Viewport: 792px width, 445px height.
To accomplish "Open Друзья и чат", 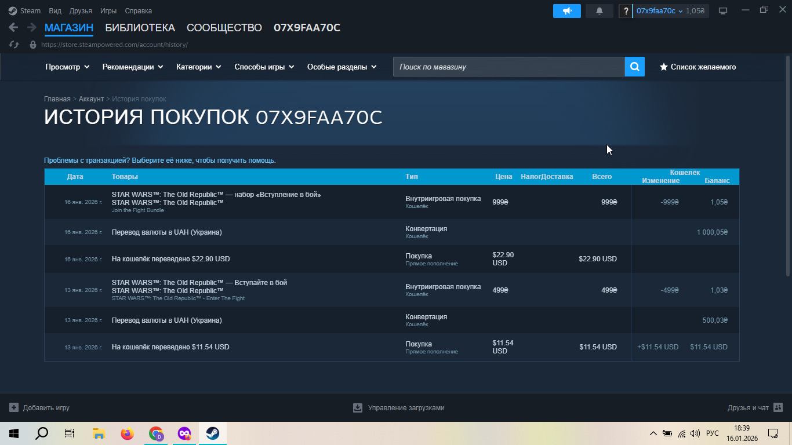I will pos(748,408).
